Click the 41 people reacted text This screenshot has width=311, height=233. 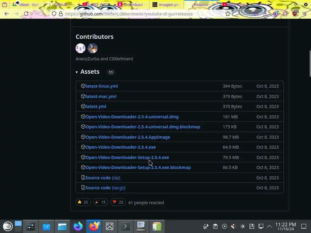[x=146, y=203]
